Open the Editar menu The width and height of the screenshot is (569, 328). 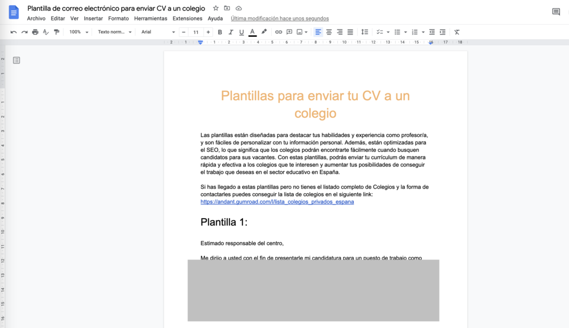(58, 19)
